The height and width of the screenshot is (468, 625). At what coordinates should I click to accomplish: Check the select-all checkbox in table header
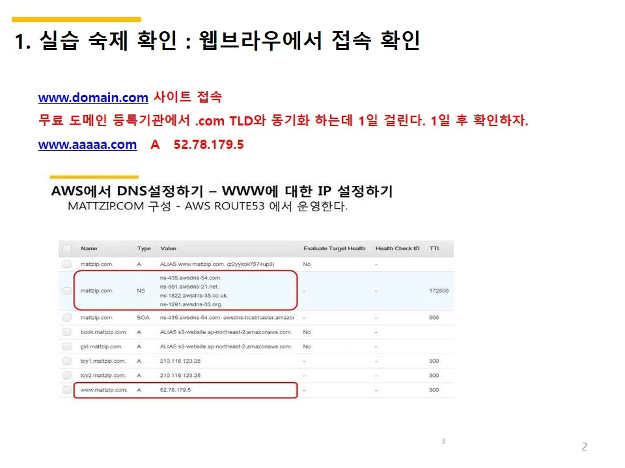point(67,248)
